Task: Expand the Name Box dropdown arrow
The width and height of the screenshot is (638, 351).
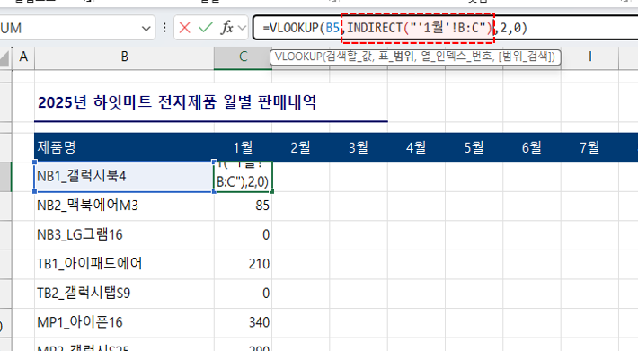Action: click(146, 29)
